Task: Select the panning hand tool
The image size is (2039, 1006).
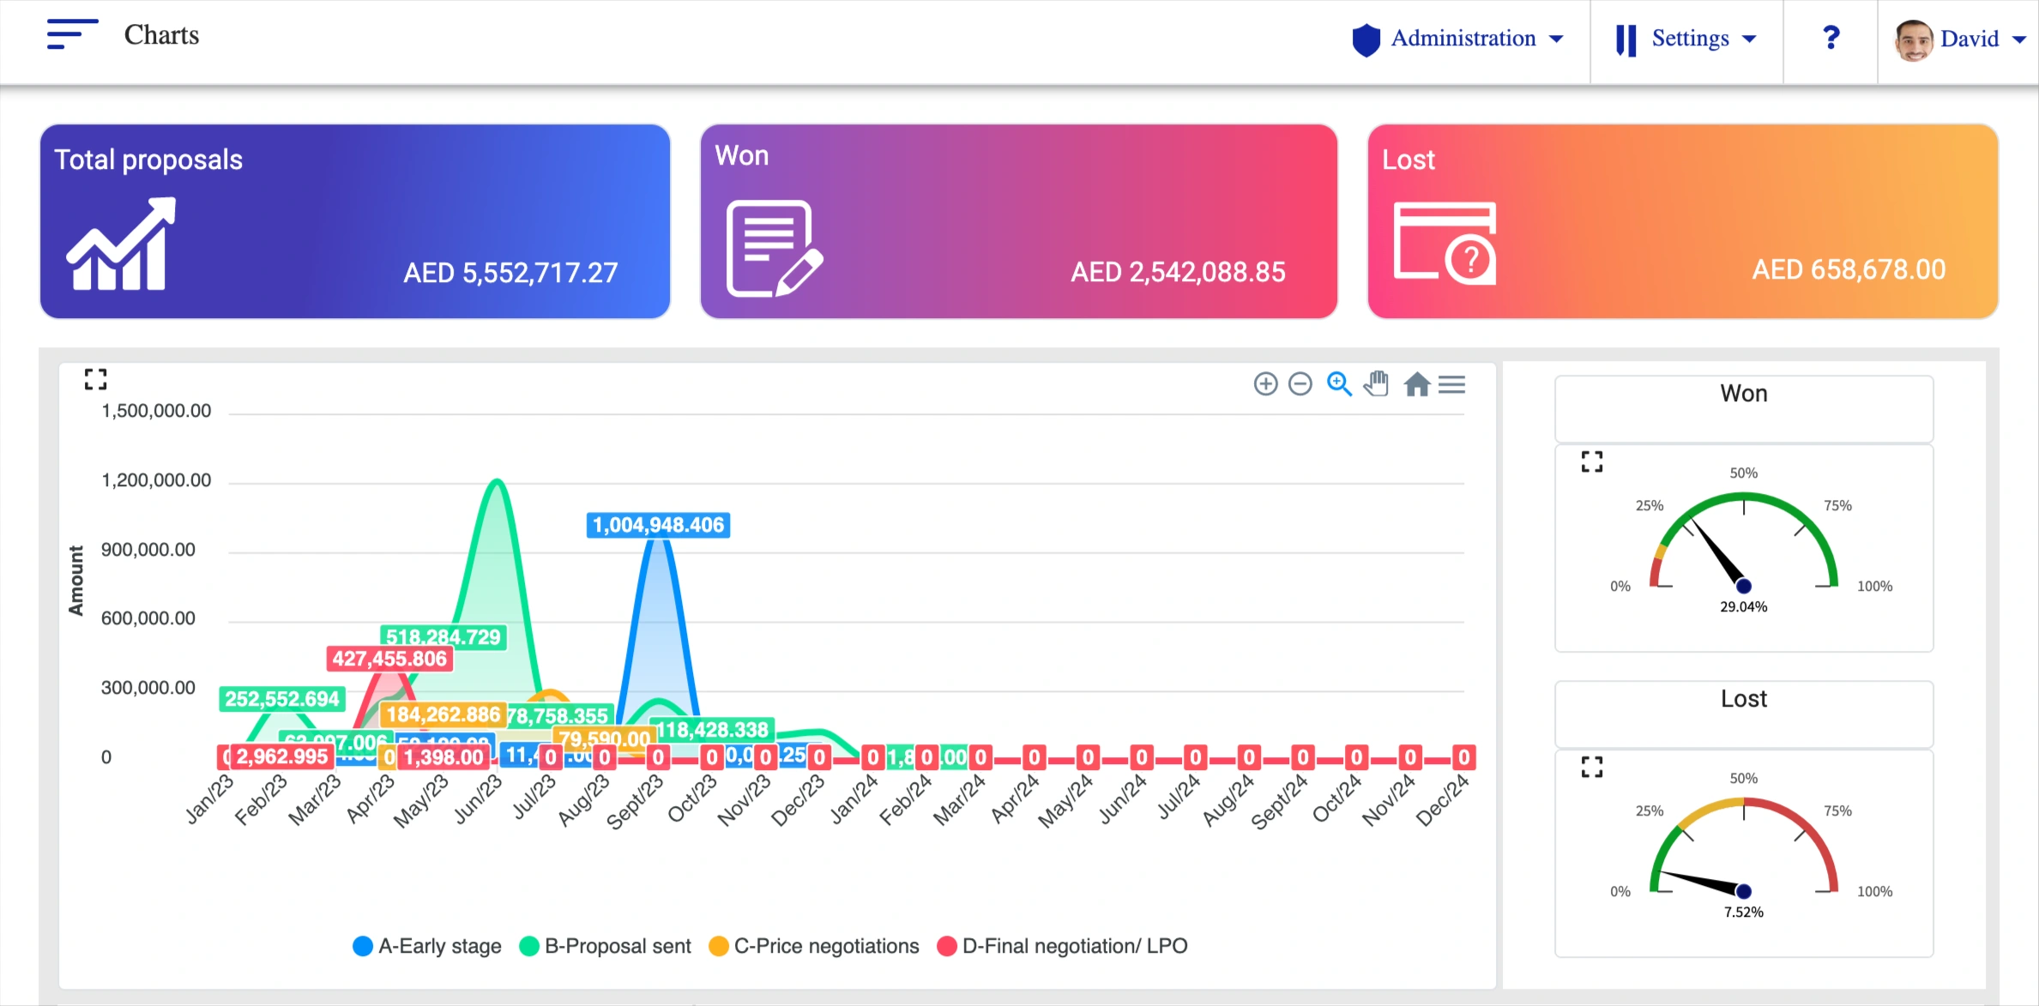Action: click(1376, 385)
